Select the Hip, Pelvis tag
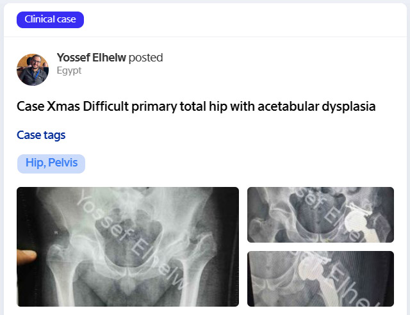This screenshot has height=315, width=410. [x=51, y=163]
